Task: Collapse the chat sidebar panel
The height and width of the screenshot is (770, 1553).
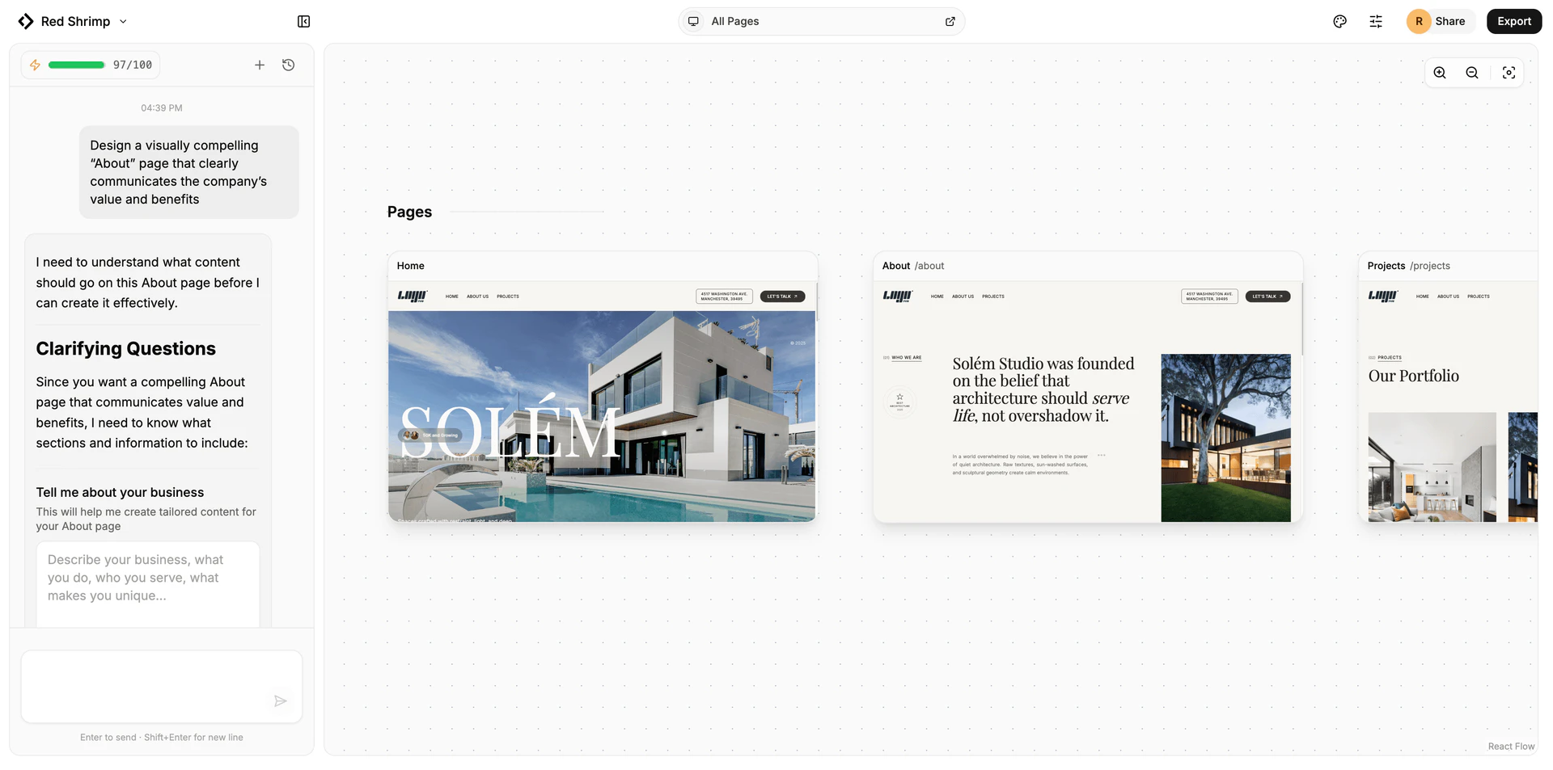Action: pyautogui.click(x=303, y=21)
